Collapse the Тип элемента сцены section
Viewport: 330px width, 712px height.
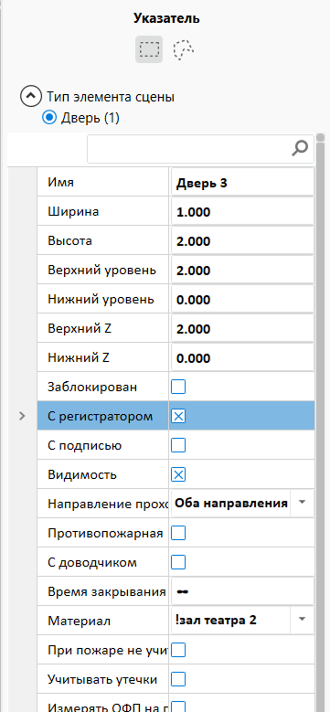click(30, 97)
